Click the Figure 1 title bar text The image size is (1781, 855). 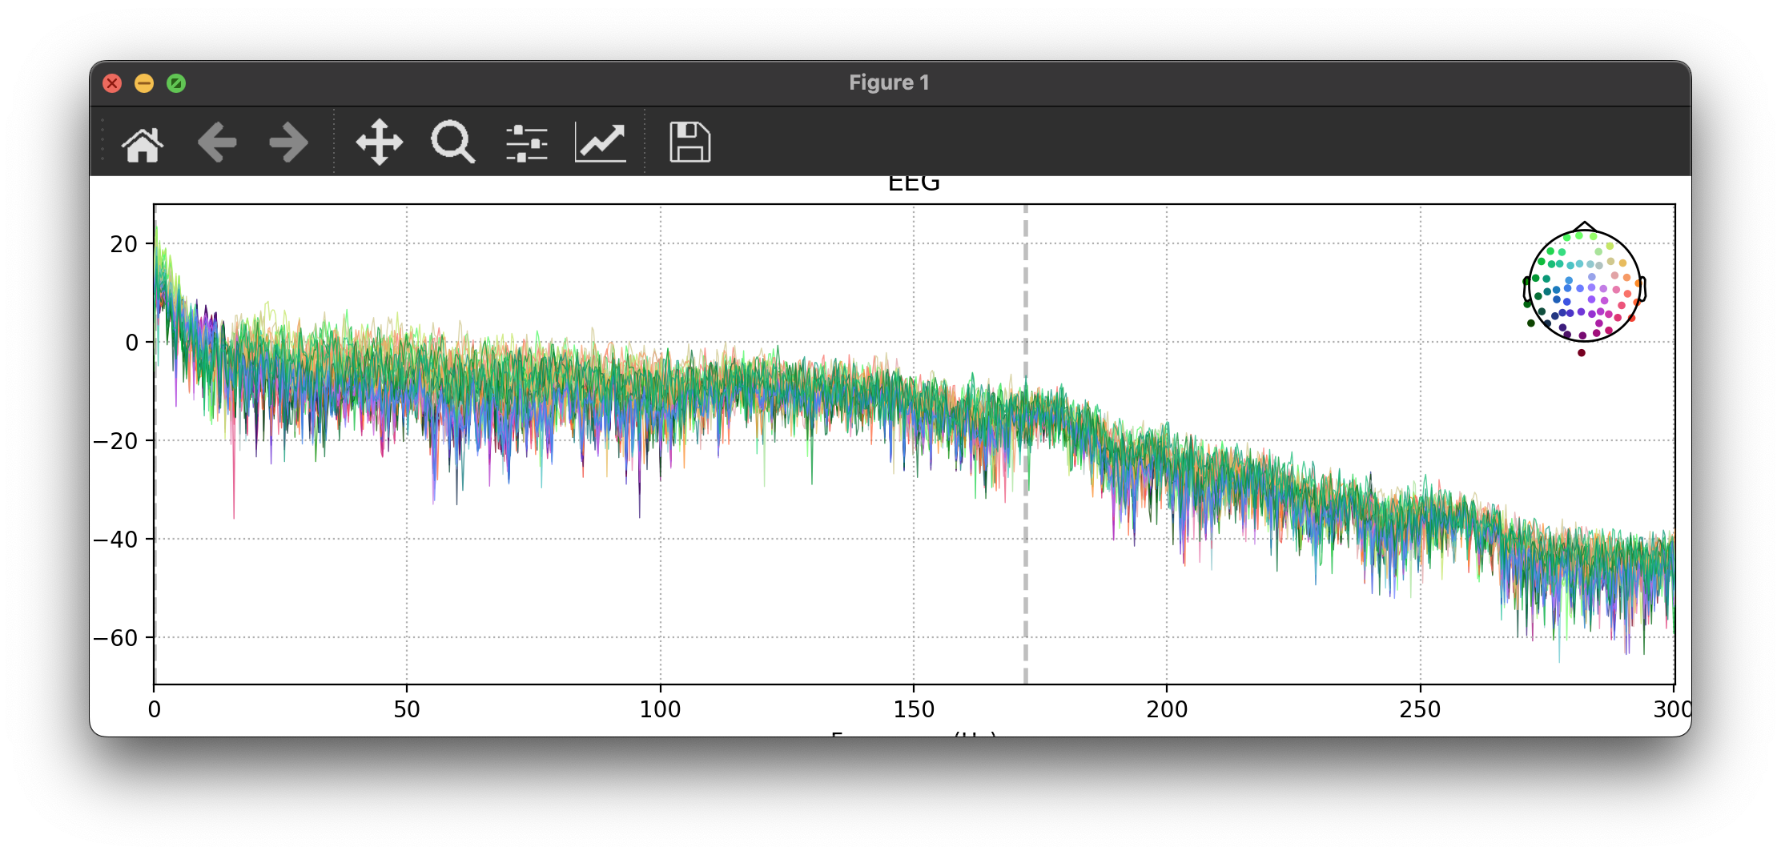[889, 82]
